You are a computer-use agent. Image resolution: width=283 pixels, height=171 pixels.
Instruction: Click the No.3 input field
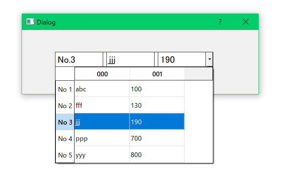79,60
